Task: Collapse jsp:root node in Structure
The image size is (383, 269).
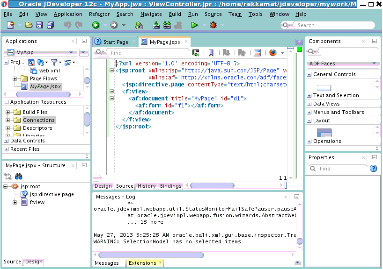Action: tap(5, 186)
